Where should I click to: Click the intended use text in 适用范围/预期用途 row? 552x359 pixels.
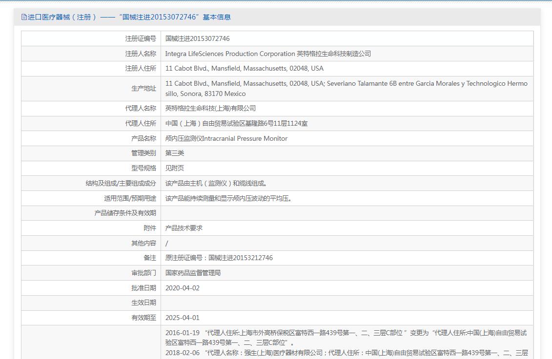[x=229, y=198]
